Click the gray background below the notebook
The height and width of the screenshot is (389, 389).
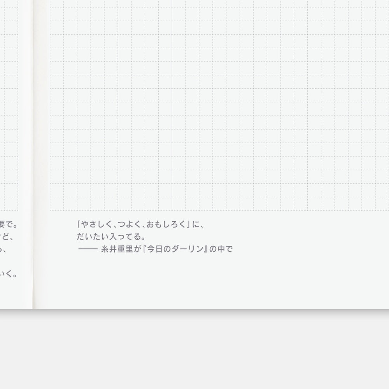(194, 350)
